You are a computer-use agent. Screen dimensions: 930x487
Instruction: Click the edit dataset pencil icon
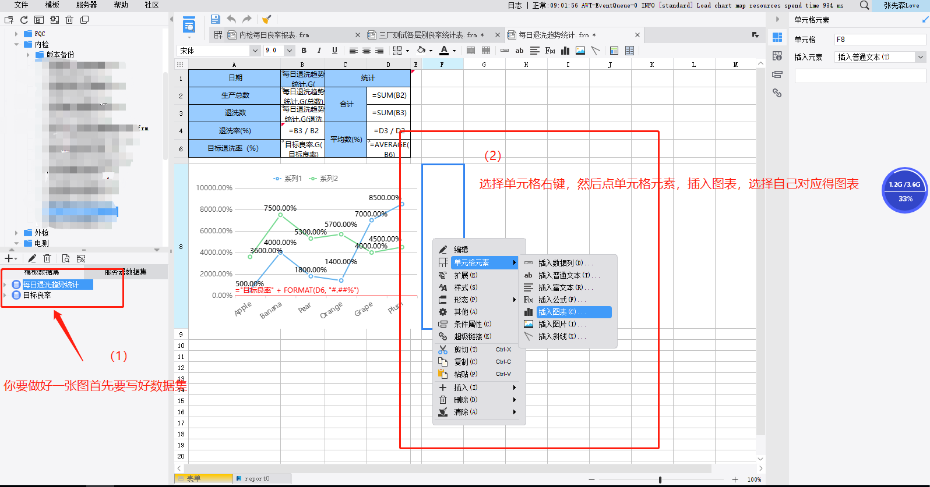pos(32,258)
